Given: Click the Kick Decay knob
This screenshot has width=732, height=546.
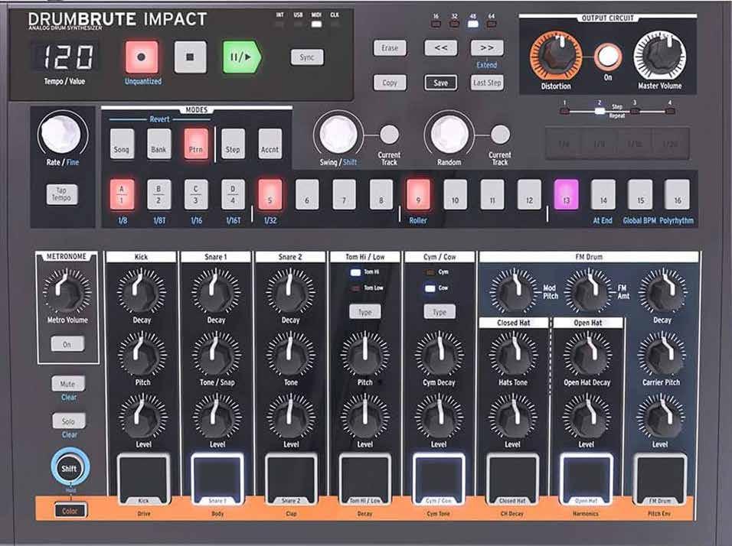Looking at the screenshot, I should (141, 292).
